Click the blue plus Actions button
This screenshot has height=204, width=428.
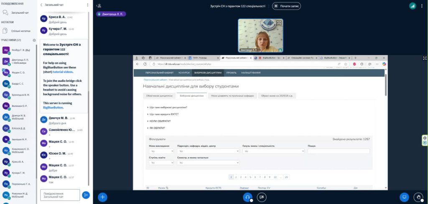click(102, 196)
